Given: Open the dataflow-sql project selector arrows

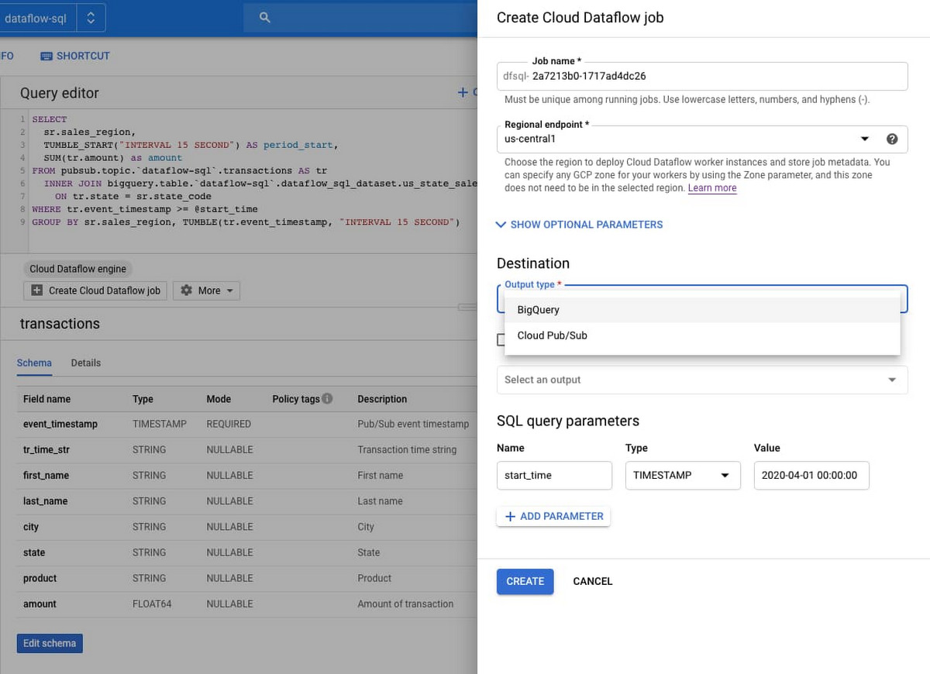Looking at the screenshot, I should 91,18.
